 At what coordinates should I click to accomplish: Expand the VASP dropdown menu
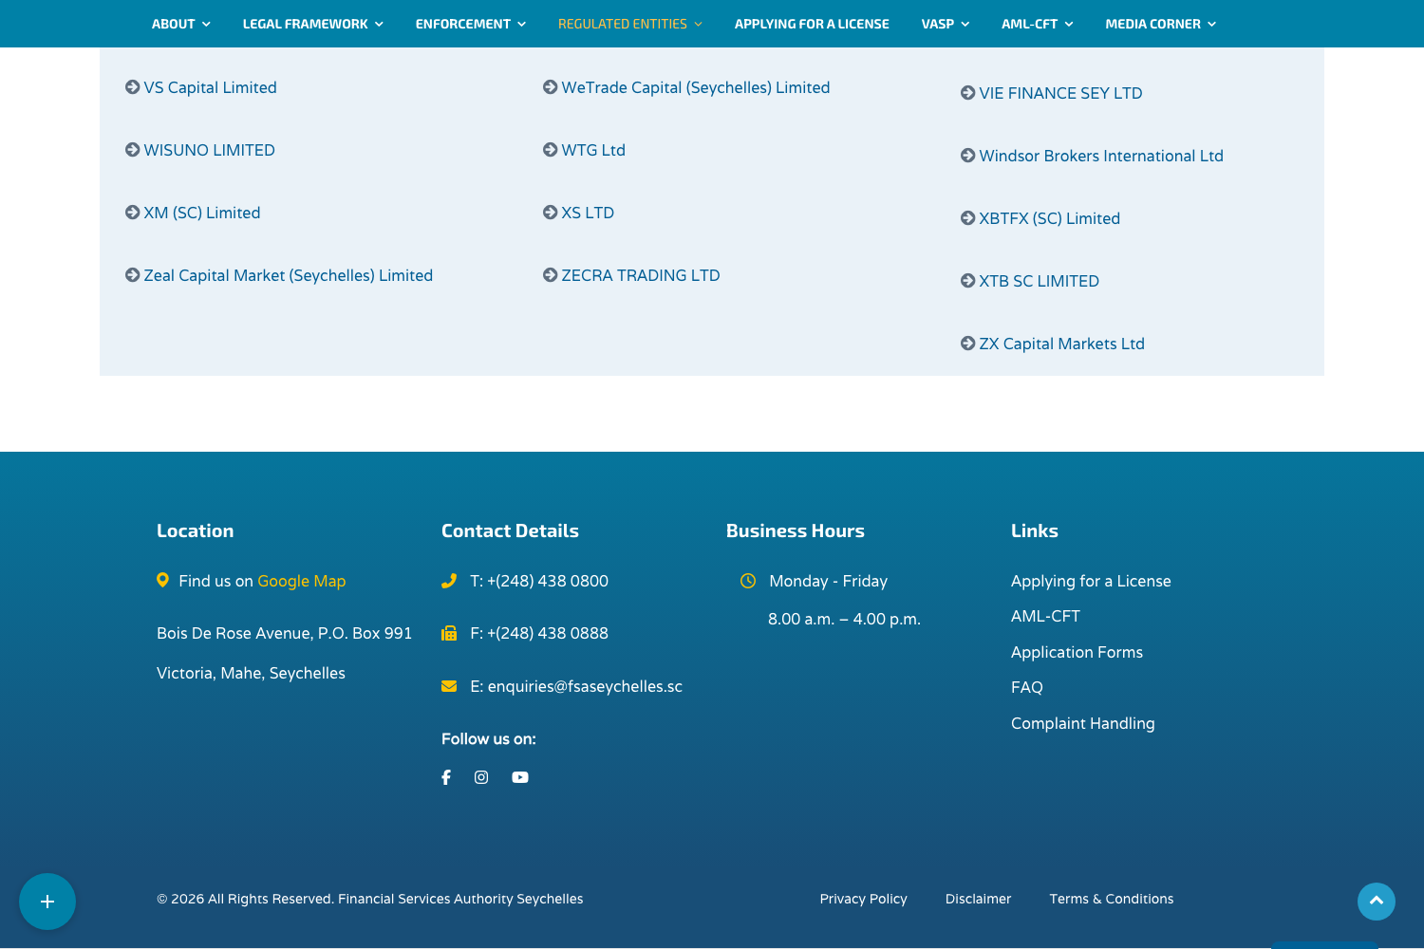point(946,24)
